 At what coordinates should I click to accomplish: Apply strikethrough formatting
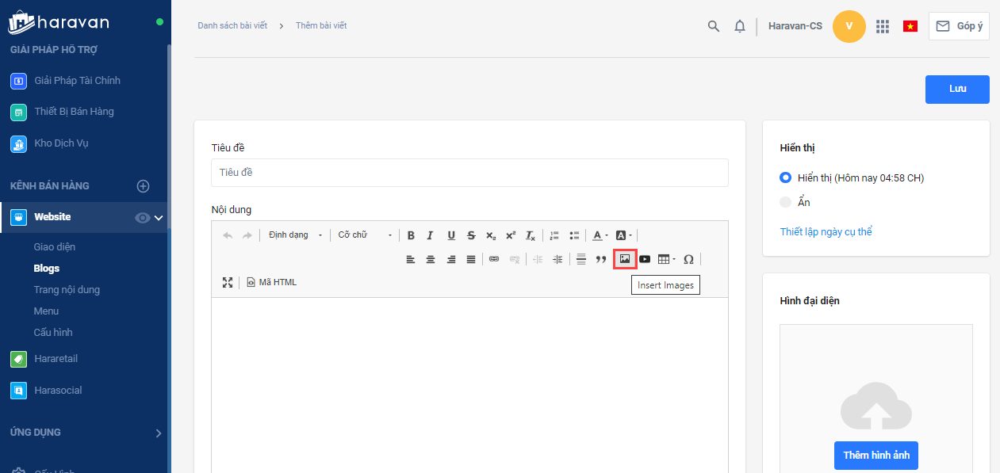(x=471, y=235)
